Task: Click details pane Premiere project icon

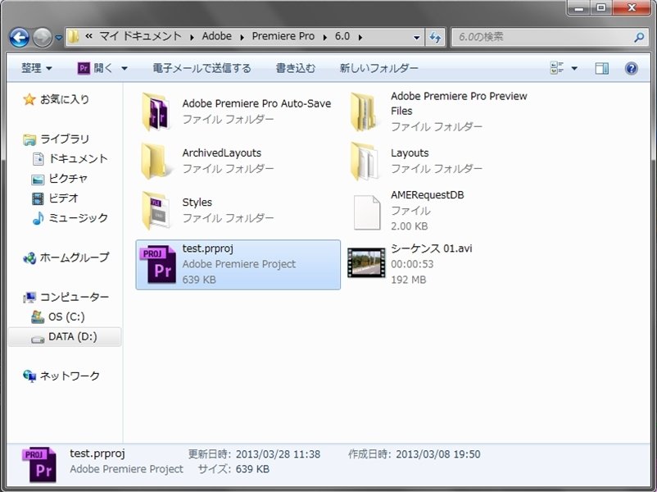Action: click(39, 465)
